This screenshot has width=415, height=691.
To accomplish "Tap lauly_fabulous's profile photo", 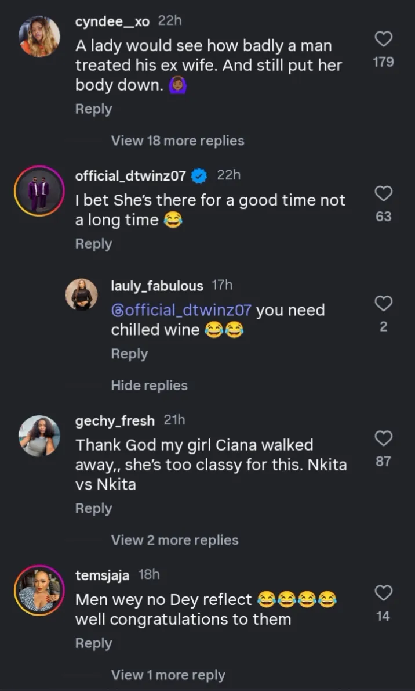I will [82, 294].
